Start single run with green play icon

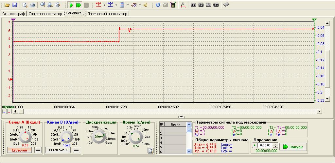point(71,5)
